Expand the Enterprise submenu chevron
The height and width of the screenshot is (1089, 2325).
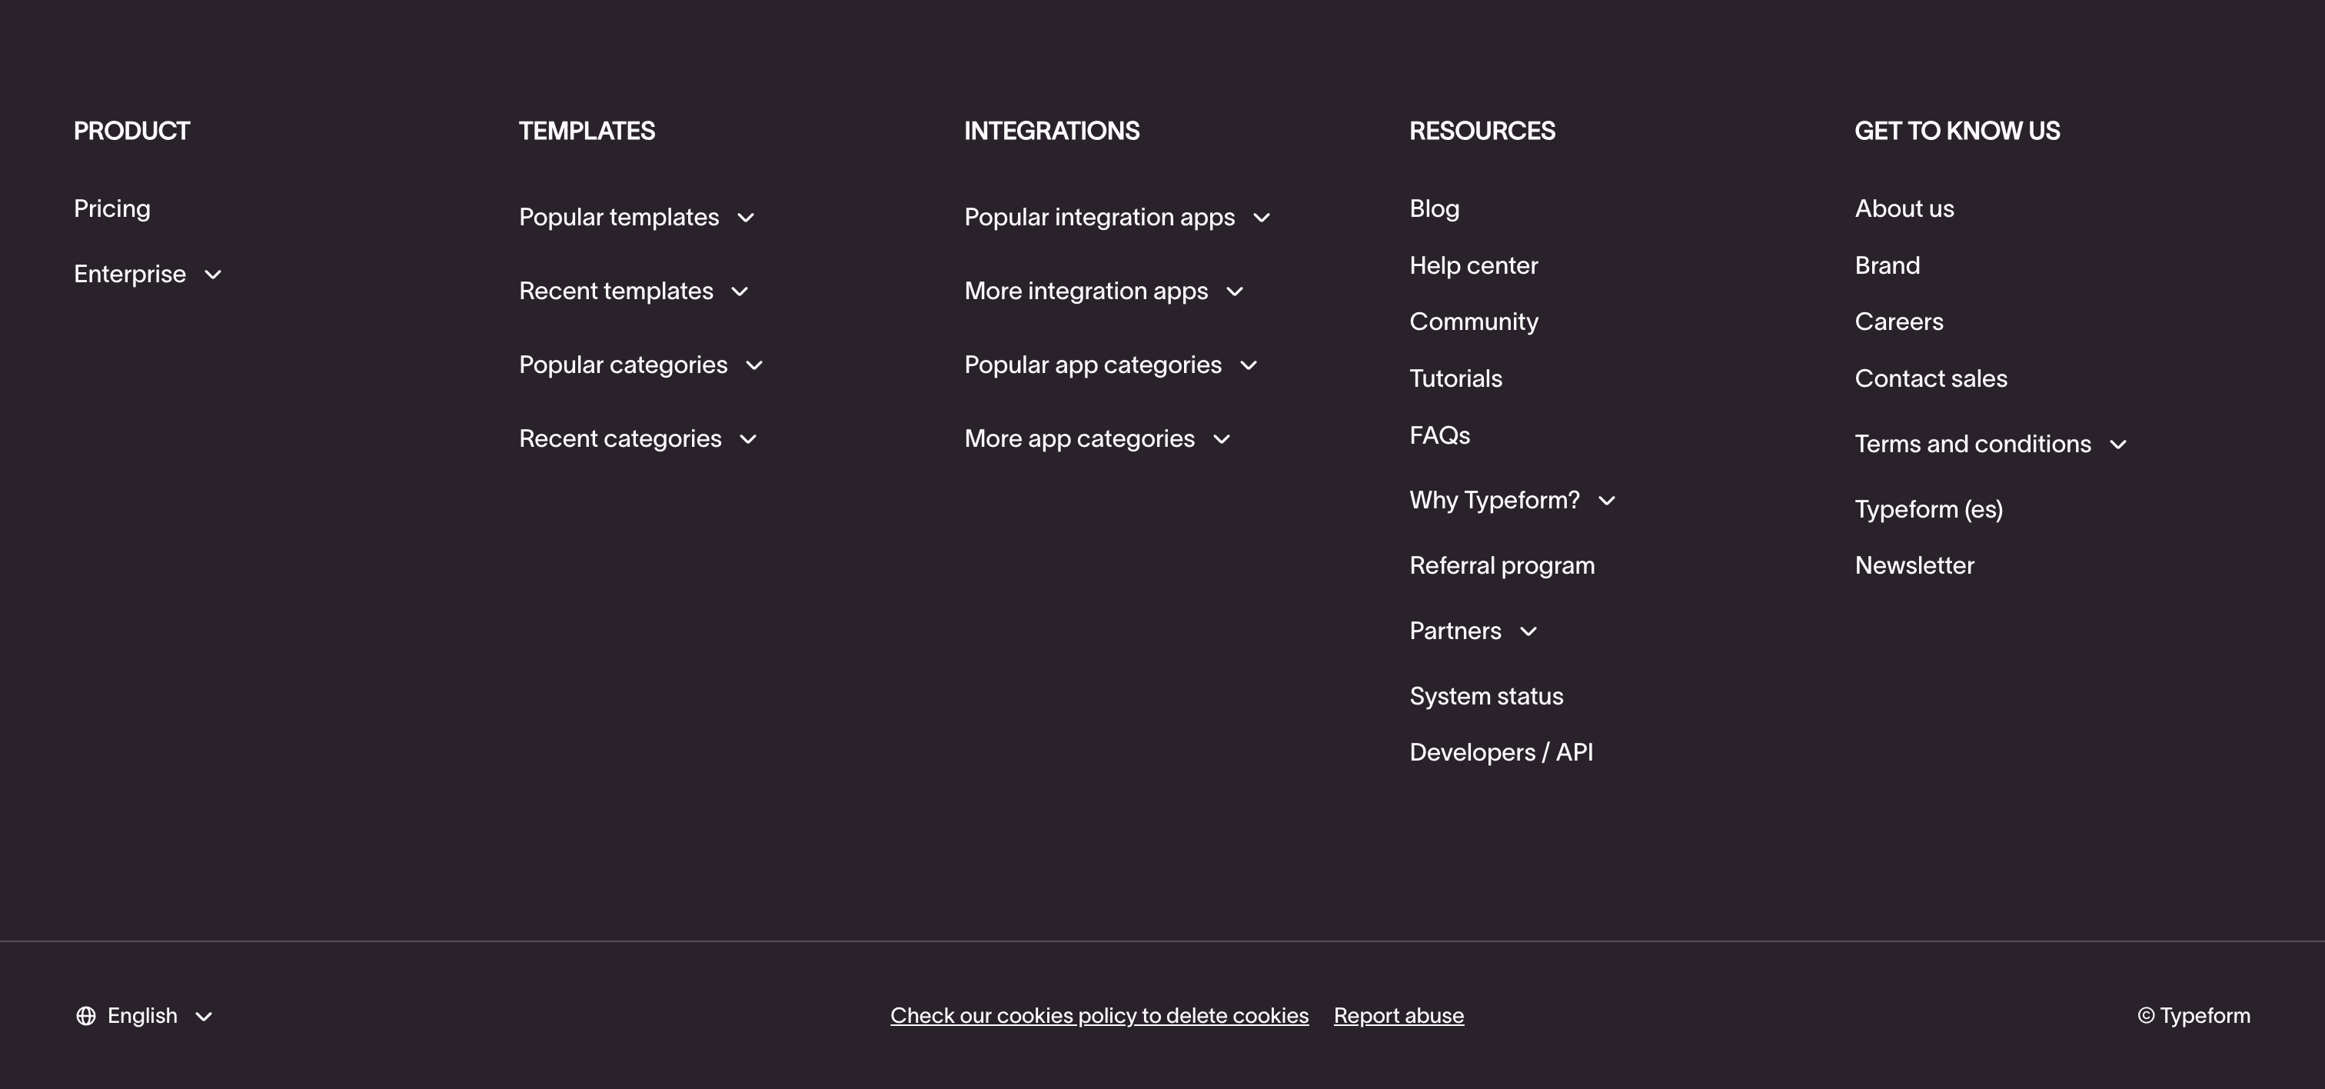pos(213,275)
